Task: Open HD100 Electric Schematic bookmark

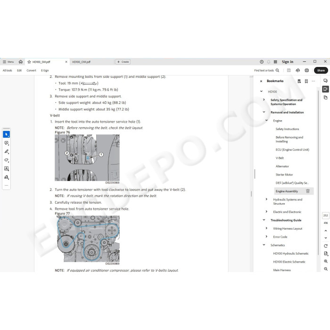Action: [289, 262]
